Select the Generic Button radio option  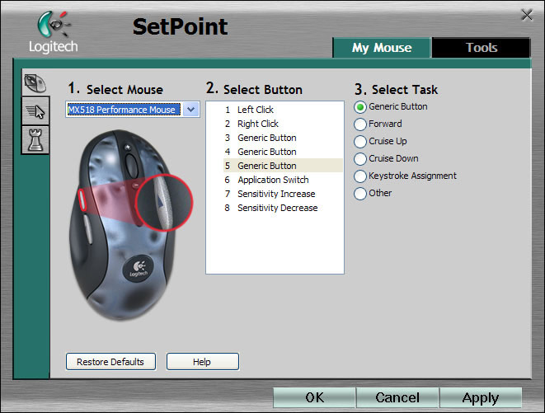[360, 107]
